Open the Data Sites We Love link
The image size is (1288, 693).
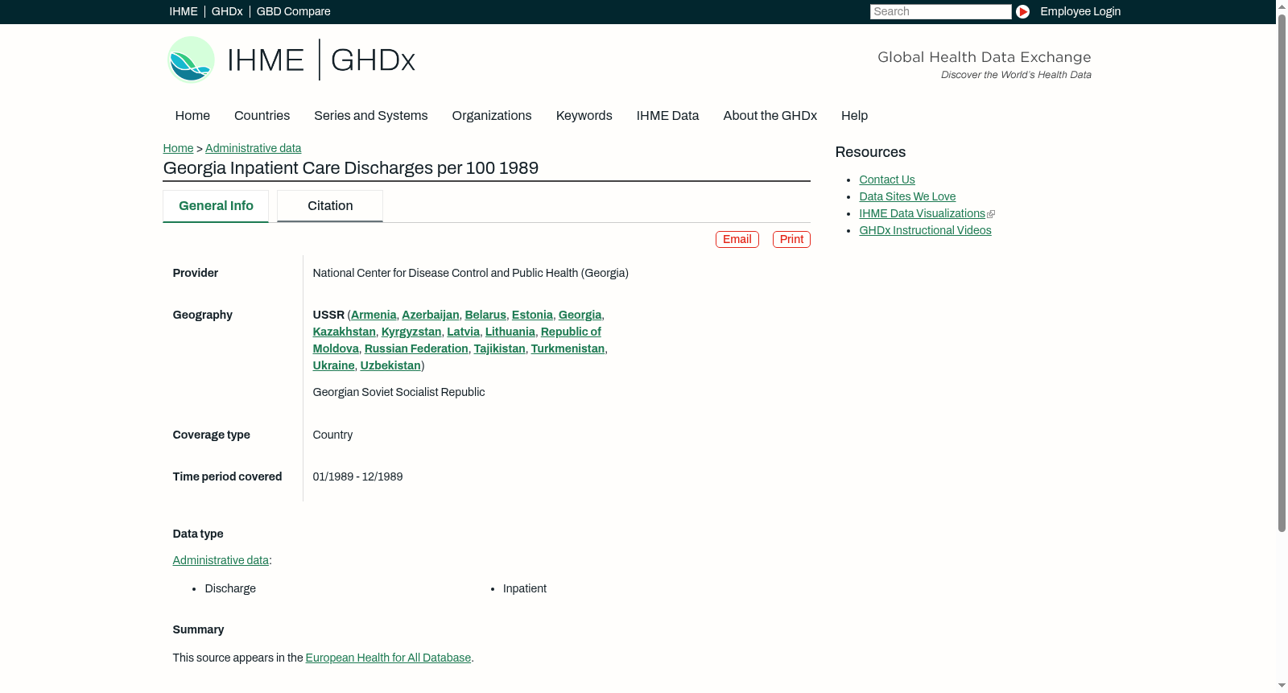click(x=907, y=197)
